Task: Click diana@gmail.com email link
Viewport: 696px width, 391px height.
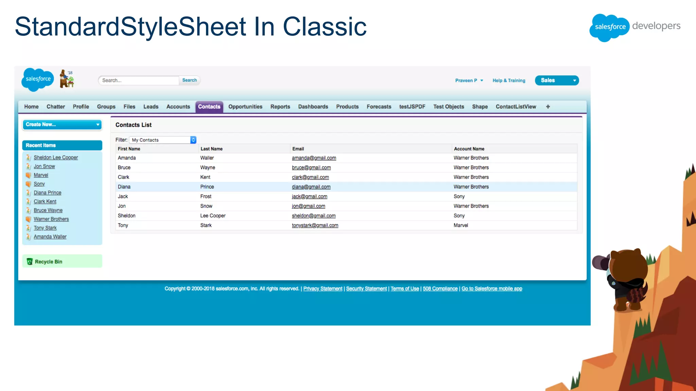Action: [311, 187]
